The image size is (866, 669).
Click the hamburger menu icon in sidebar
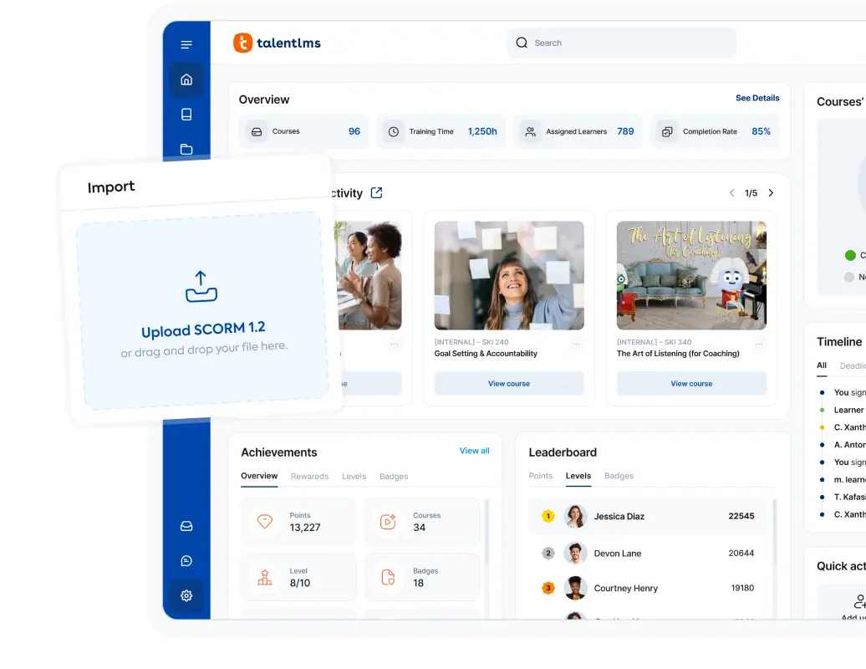pos(186,44)
